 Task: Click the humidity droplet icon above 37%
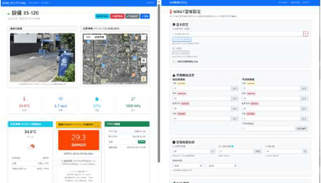click(x=97, y=99)
